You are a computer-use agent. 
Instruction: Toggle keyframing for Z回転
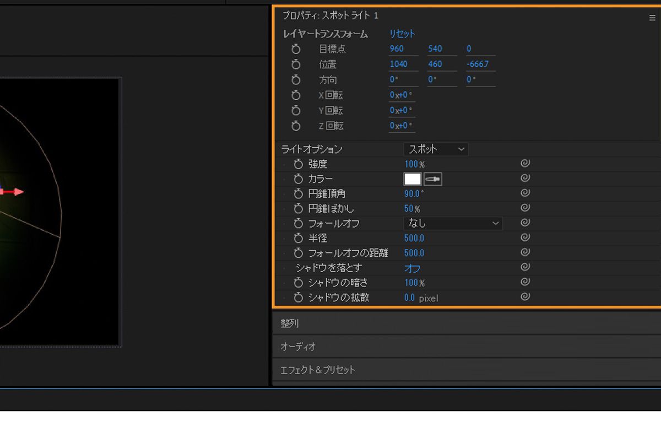click(296, 126)
